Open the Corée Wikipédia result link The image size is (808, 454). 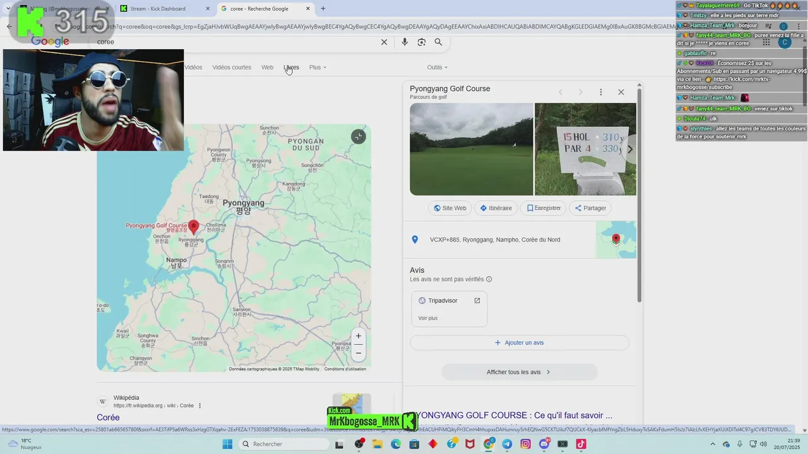pyautogui.click(x=108, y=417)
